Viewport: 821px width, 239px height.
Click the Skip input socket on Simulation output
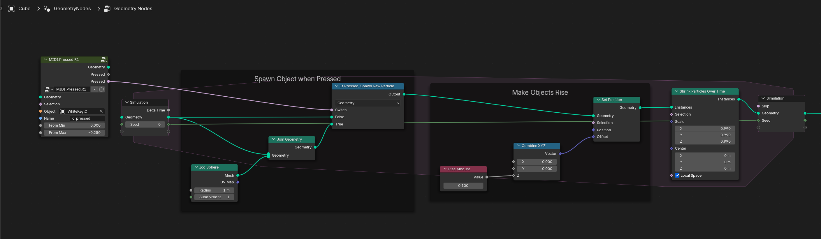(759, 106)
